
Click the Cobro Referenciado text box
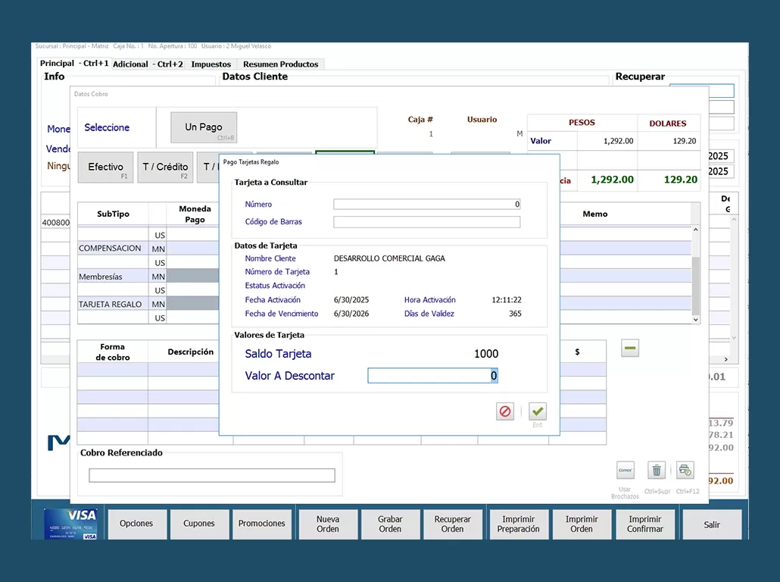tap(211, 475)
